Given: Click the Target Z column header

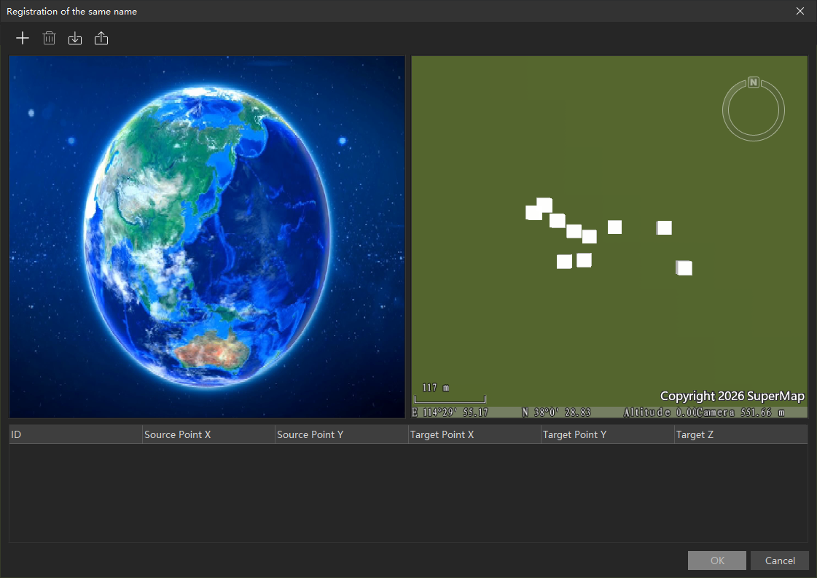Looking at the screenshot, I should (x=740, y=435).
